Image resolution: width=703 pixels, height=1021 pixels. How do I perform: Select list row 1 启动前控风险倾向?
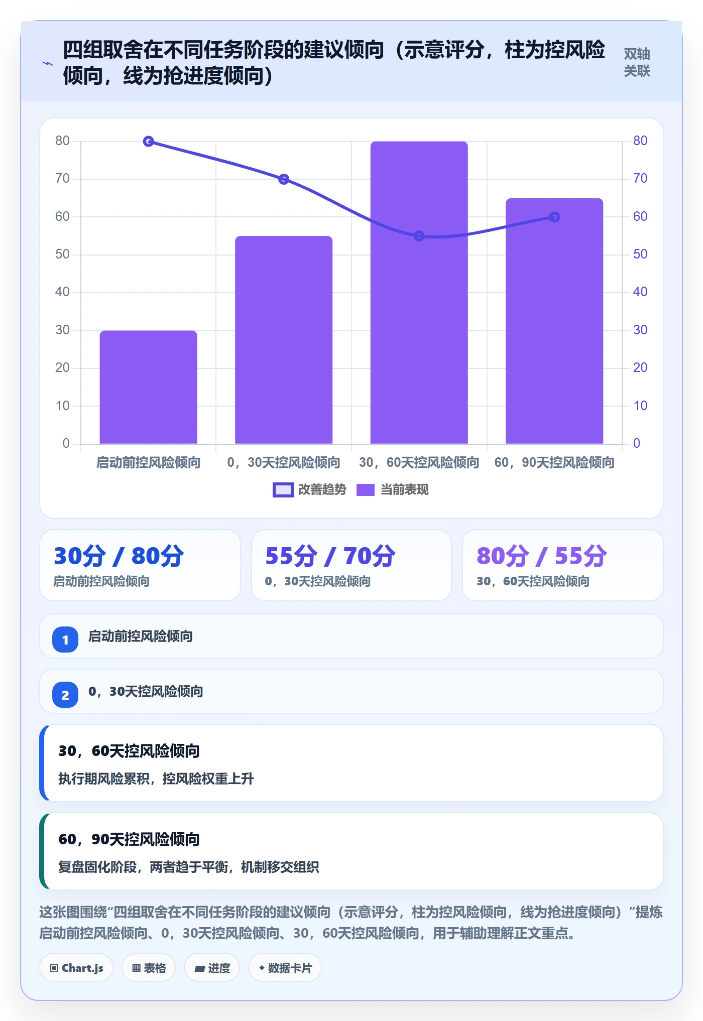(x=351, y=636)
